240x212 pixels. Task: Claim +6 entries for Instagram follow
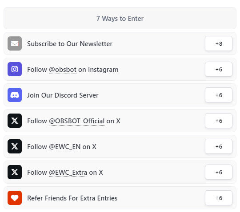(x=219, y=69)
